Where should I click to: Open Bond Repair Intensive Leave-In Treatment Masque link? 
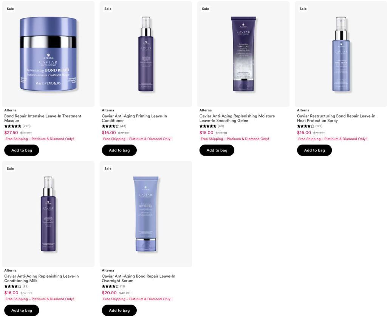[x=43, y=118]
